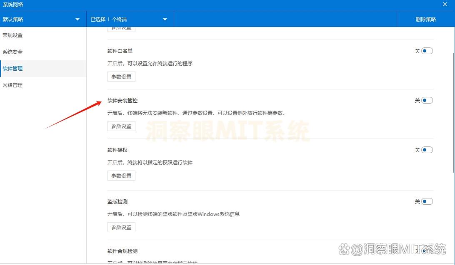
Task: Click the description starting 开启后，终端将无法安装新软件
Action: (196, 113)
